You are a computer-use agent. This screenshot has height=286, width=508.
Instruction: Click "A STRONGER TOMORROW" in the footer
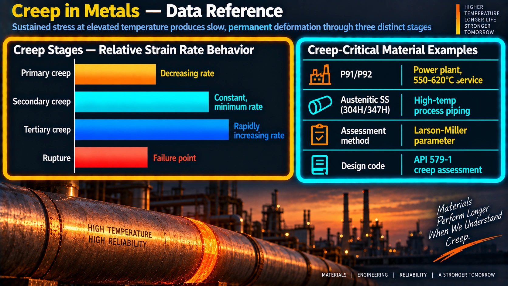(x=467, y=275)
